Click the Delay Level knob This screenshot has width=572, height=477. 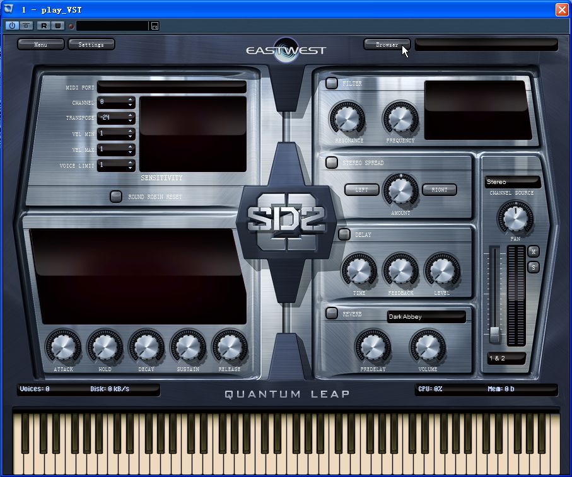(x=441, y=270)
